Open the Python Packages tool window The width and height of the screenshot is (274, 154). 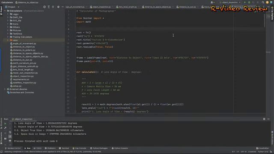tap(99, 148)
